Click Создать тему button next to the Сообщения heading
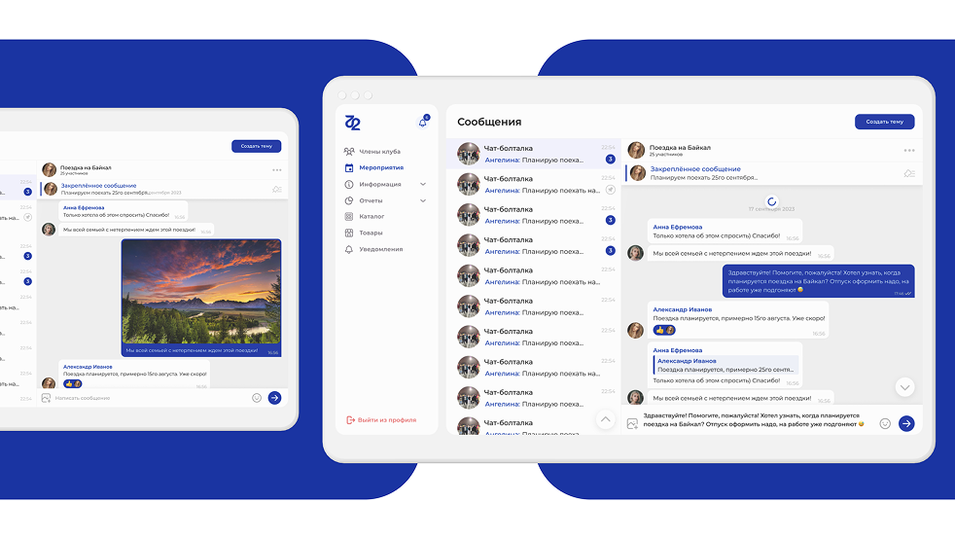This screenshot has width=955, height=539. point(884,122)
